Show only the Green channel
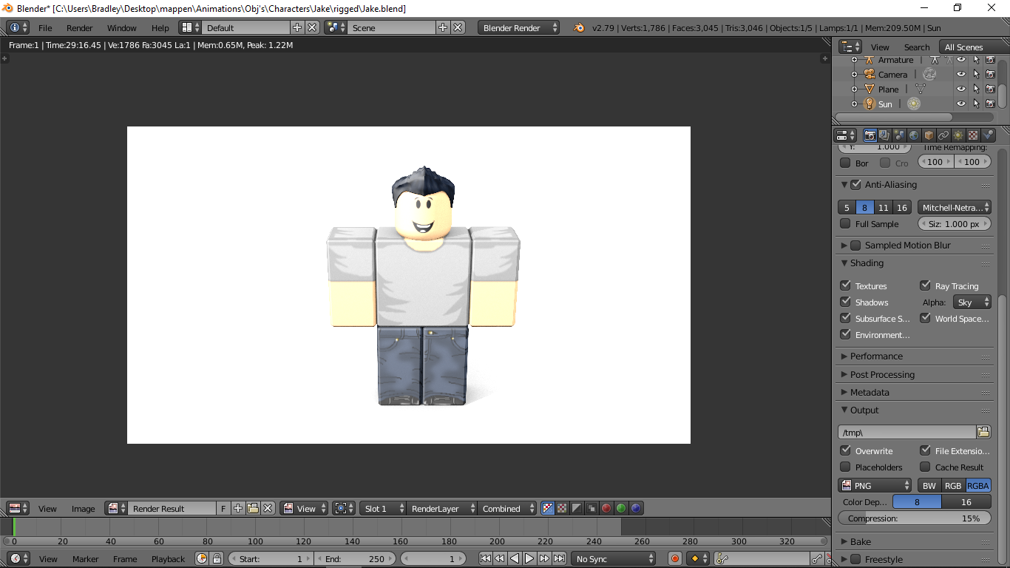The width and height of the screenshot is (1010, 568). click(x=621, y=508)
